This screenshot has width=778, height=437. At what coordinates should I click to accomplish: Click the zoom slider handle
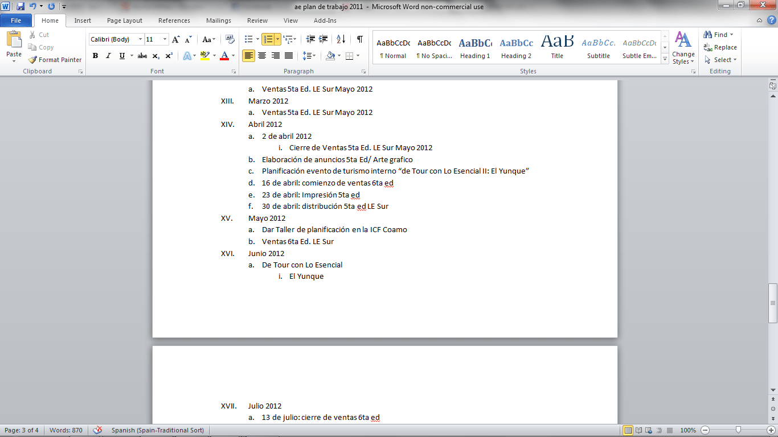tap(738, 430)
